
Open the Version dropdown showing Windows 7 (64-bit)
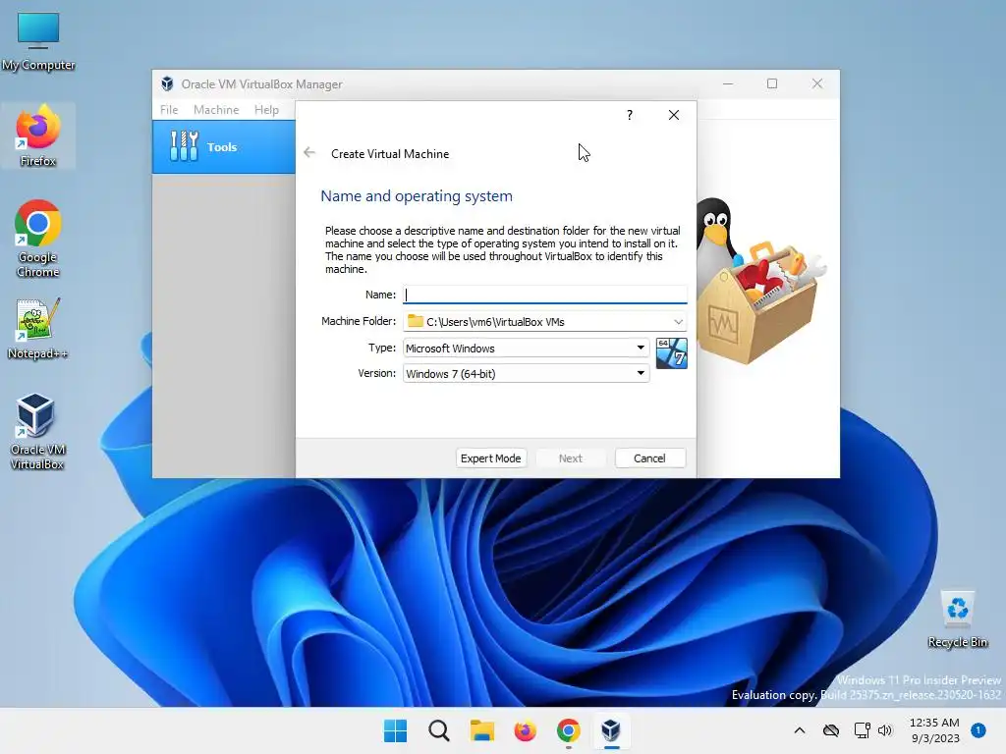tap(527, 373)
